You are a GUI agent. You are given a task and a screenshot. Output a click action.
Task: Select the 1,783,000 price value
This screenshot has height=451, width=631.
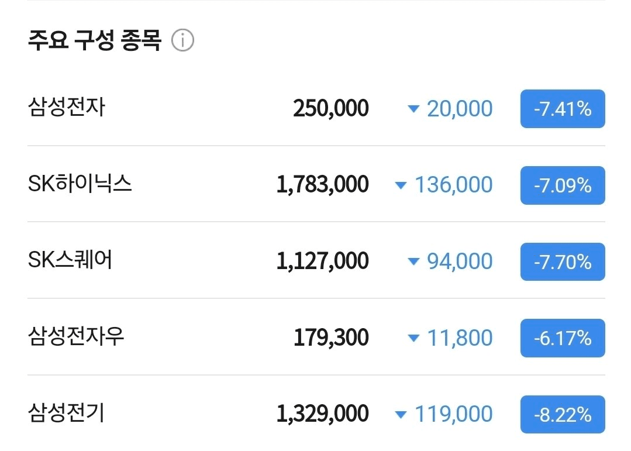point(322,184)
